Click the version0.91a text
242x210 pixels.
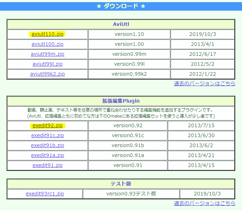click(x=128, y=155)
